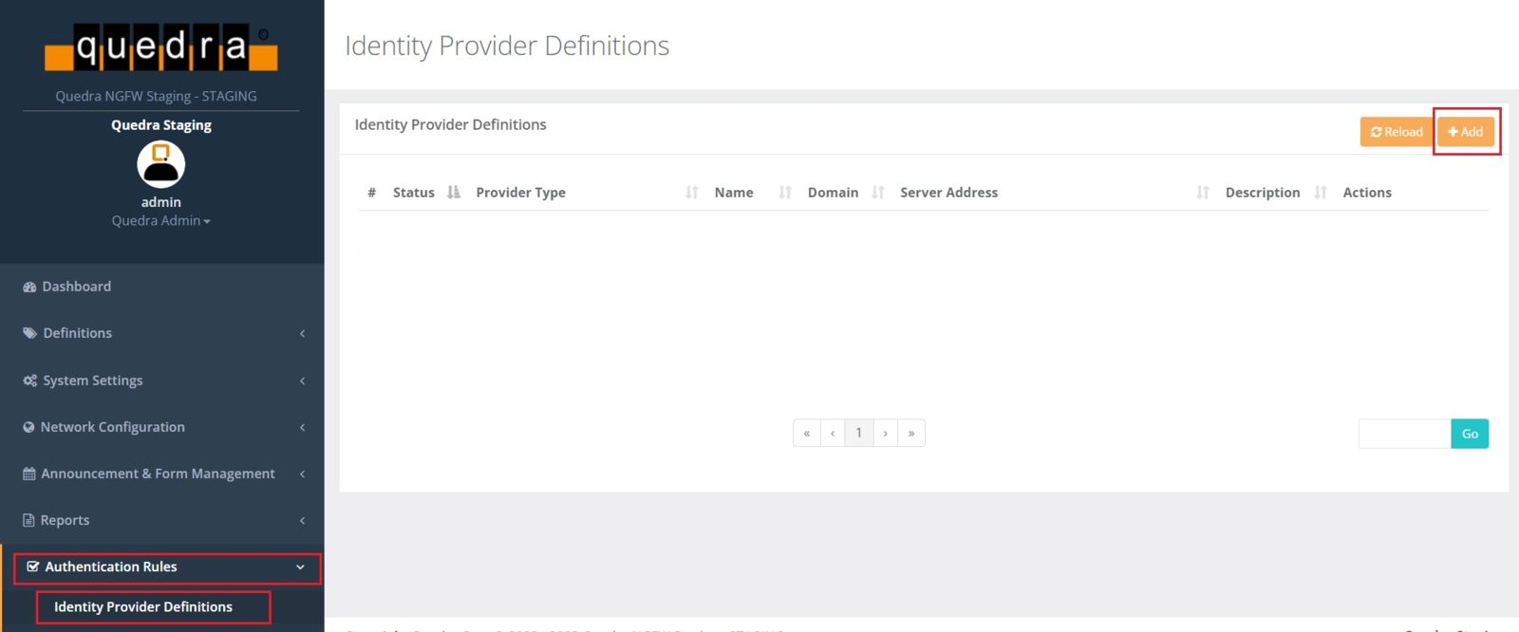Click the page number input field

tap(1404, 434)
